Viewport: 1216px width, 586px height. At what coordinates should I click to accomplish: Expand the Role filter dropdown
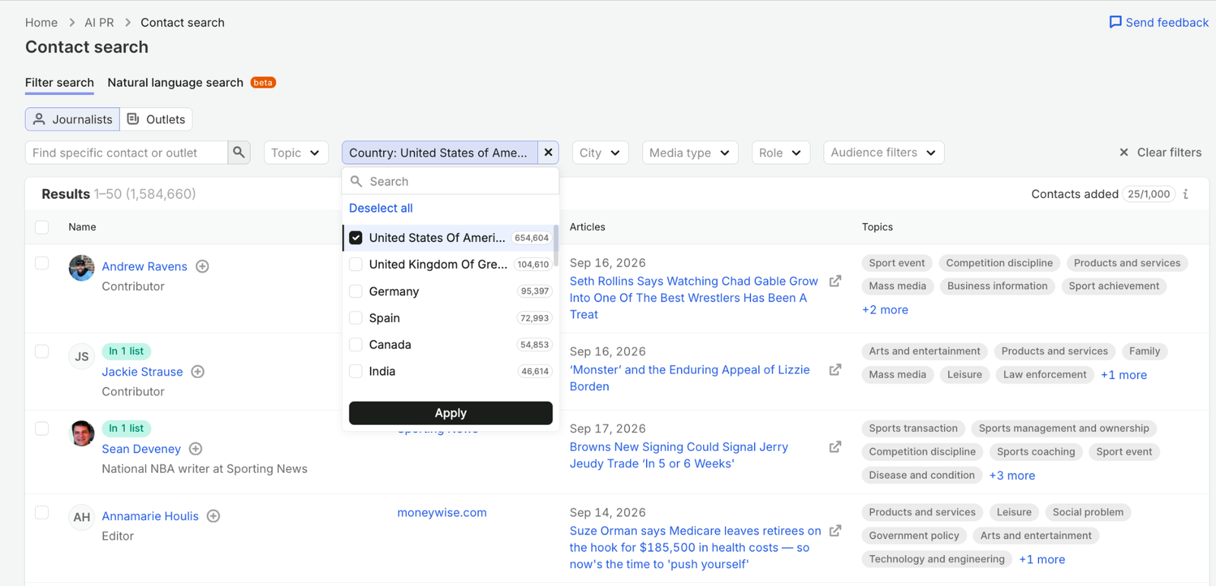click(781, 153)
